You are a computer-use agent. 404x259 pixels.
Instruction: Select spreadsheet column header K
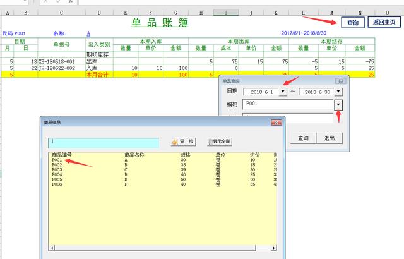(x=276, y=13)
